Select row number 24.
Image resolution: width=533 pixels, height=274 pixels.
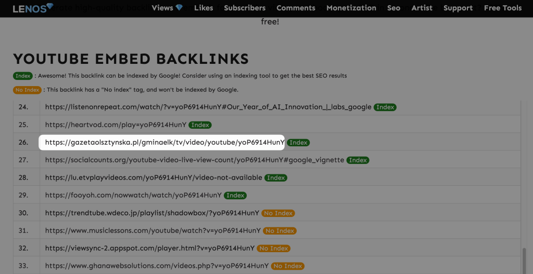[23, 107]
